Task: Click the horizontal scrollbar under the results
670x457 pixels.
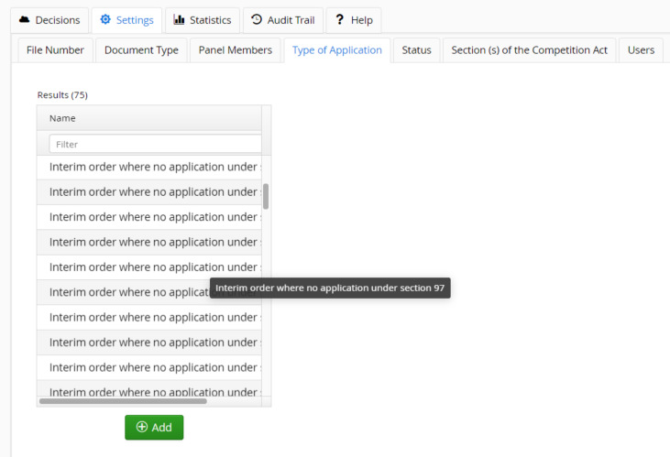Action: [123, 401]
